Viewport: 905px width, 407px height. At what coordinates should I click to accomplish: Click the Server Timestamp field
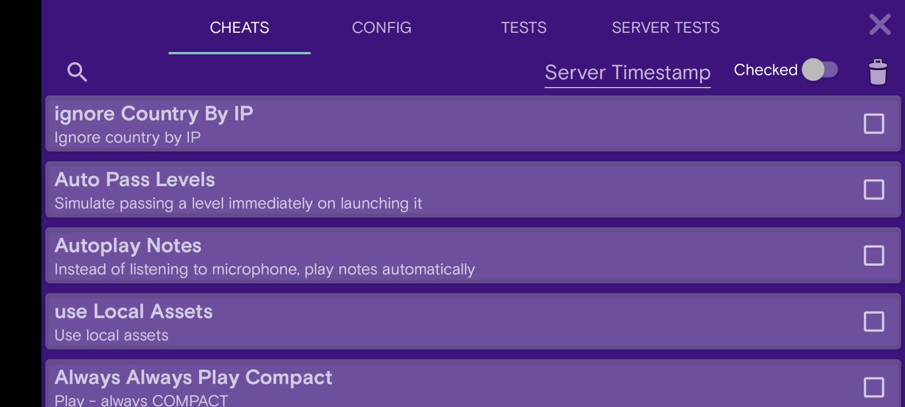click(x=627, y=72)
